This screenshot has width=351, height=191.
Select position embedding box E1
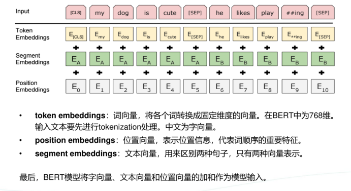click(x=100, y=86)
